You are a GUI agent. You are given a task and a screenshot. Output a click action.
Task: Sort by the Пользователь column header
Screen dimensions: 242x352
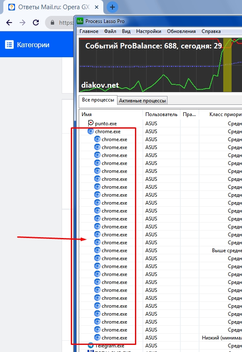pyautogui.click(x=162, y=114)
